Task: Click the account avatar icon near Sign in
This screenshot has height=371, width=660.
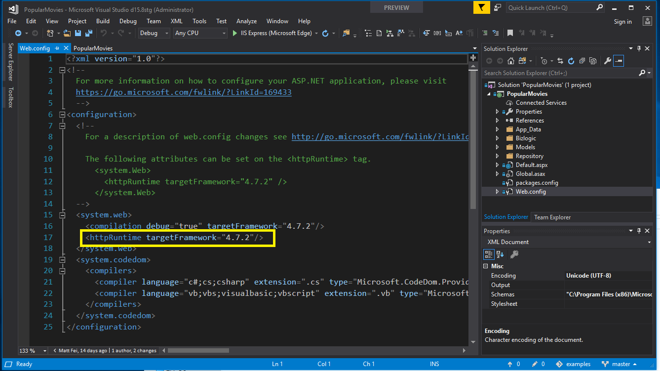Action: click(x=648, y=21)
